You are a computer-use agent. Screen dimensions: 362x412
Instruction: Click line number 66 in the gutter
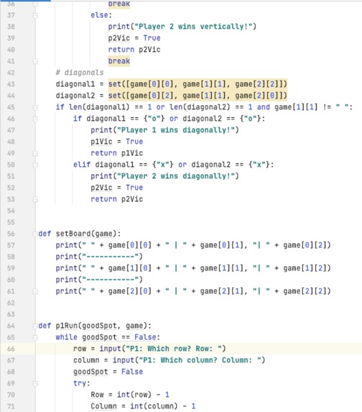click(11, 349)
